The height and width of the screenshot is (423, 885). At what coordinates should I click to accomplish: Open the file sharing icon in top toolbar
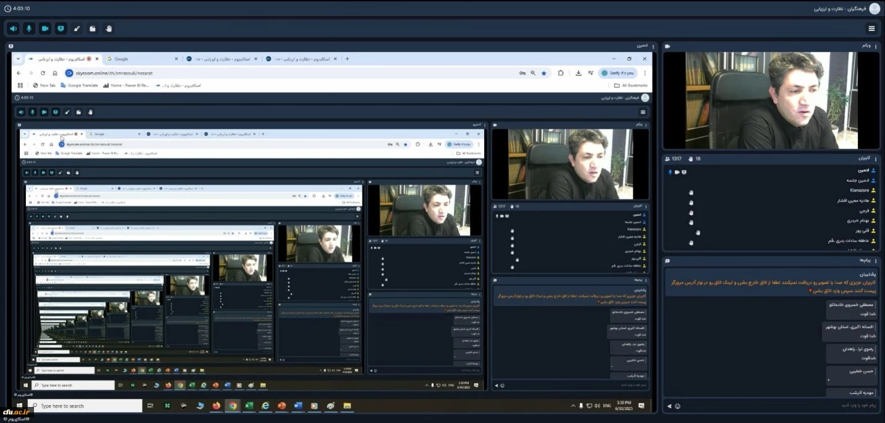(93, 28)
